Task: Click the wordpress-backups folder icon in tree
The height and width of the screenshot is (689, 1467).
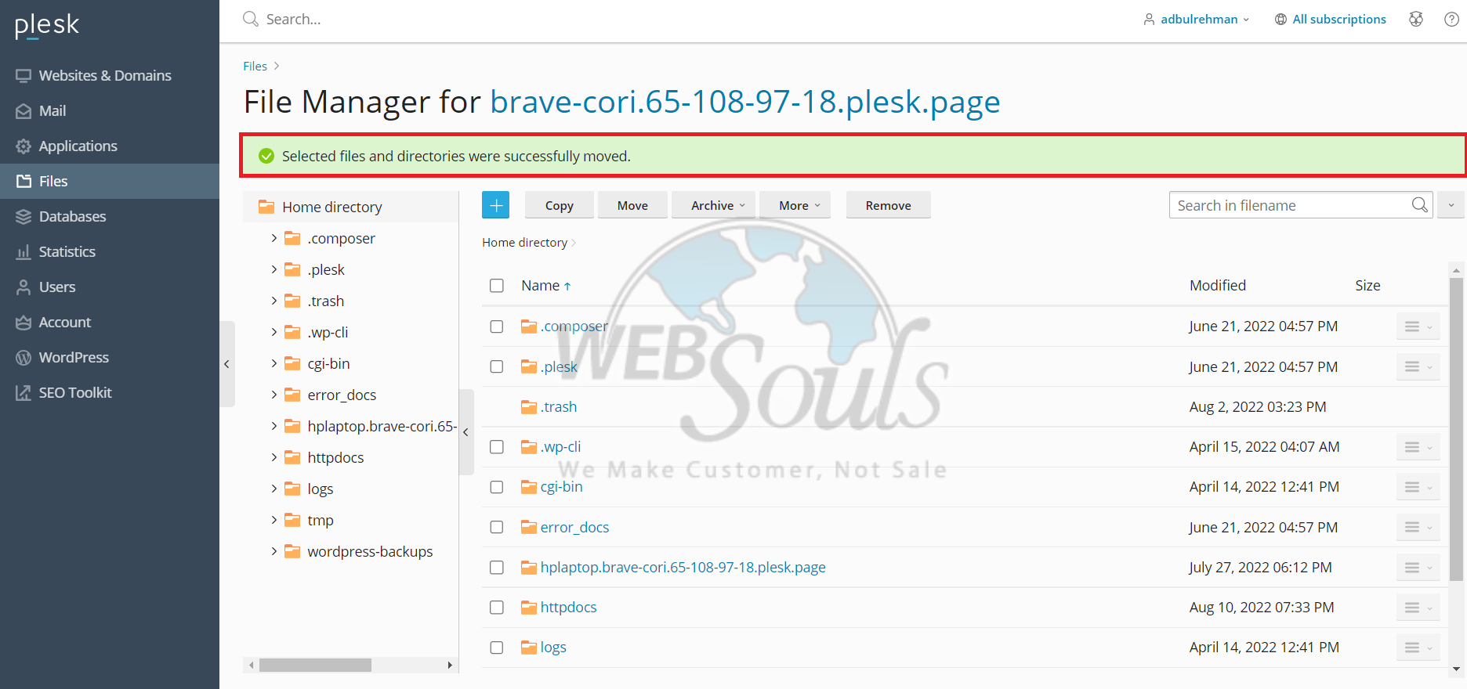Action: click(x=292, y=551)
